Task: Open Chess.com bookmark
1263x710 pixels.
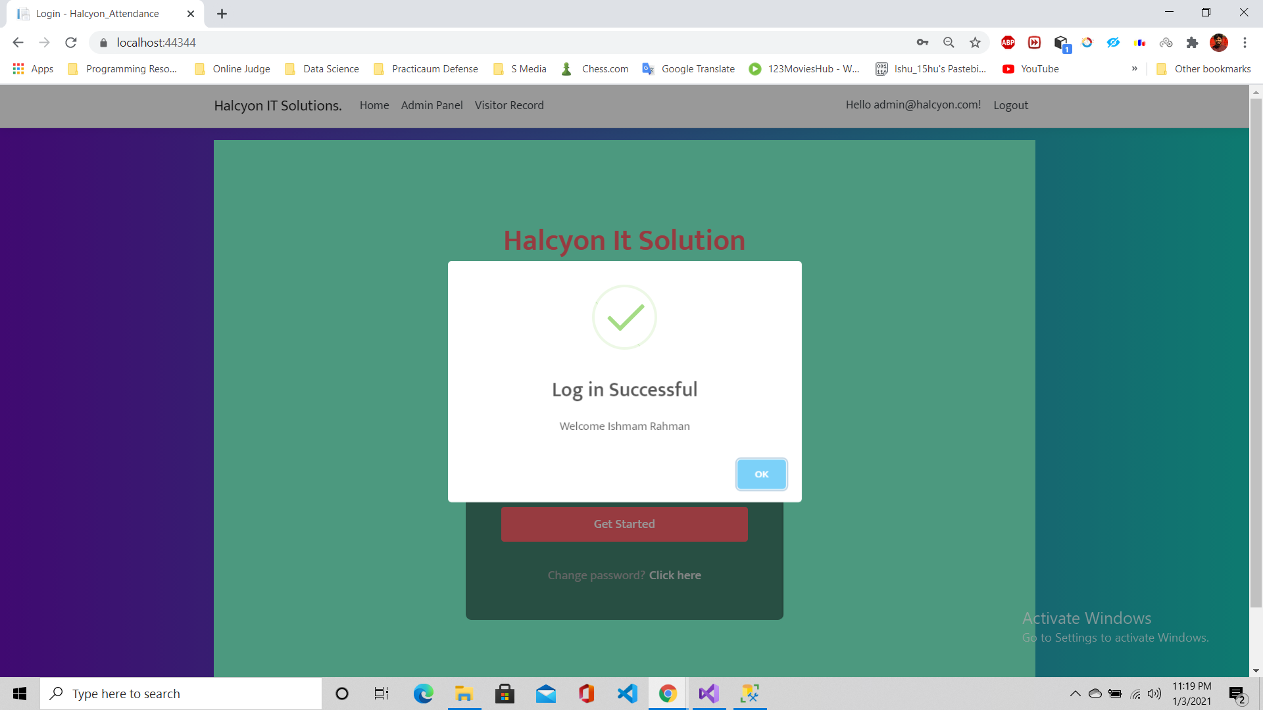Action: (595, 68)
